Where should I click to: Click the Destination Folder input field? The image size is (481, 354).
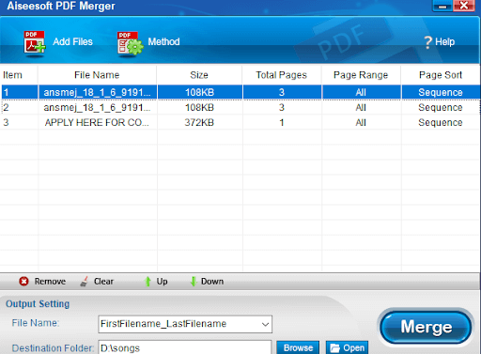coord(185,347)
